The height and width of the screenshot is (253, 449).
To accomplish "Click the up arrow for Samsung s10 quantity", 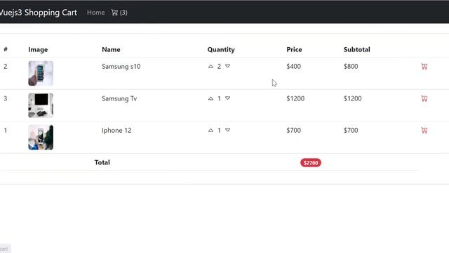I will (x=210, y=66).
